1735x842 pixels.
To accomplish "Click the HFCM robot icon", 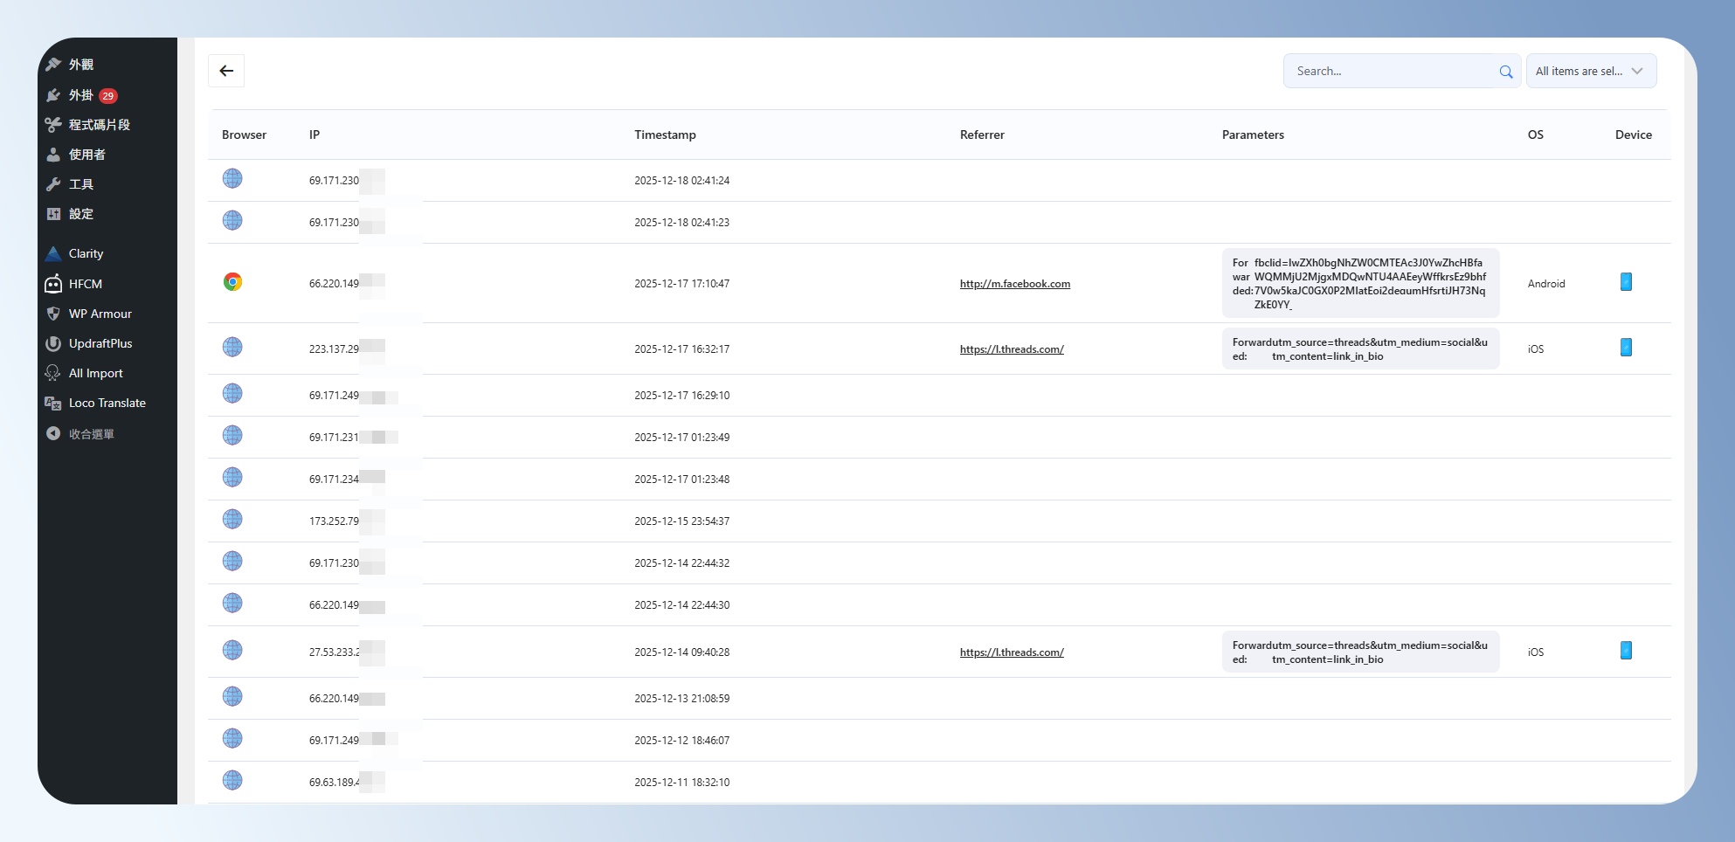I will [x=53, y=284].
